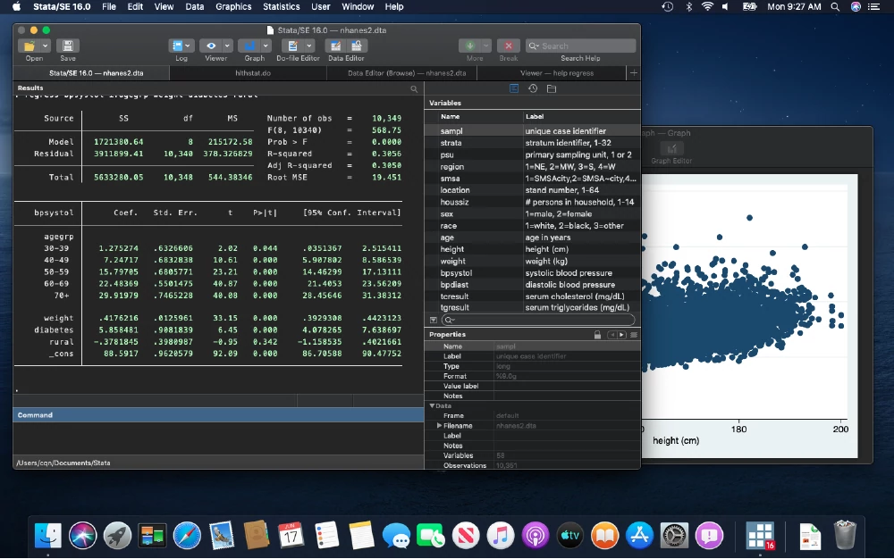This screenshot has height=559, width=894.
Task: Select the region variable row
Action: pos(532,167)
